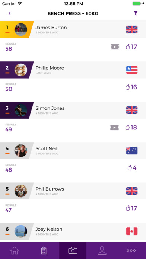Open the leaderboard filter funnel icon
The image size is (146, 259).
(136, 13)
